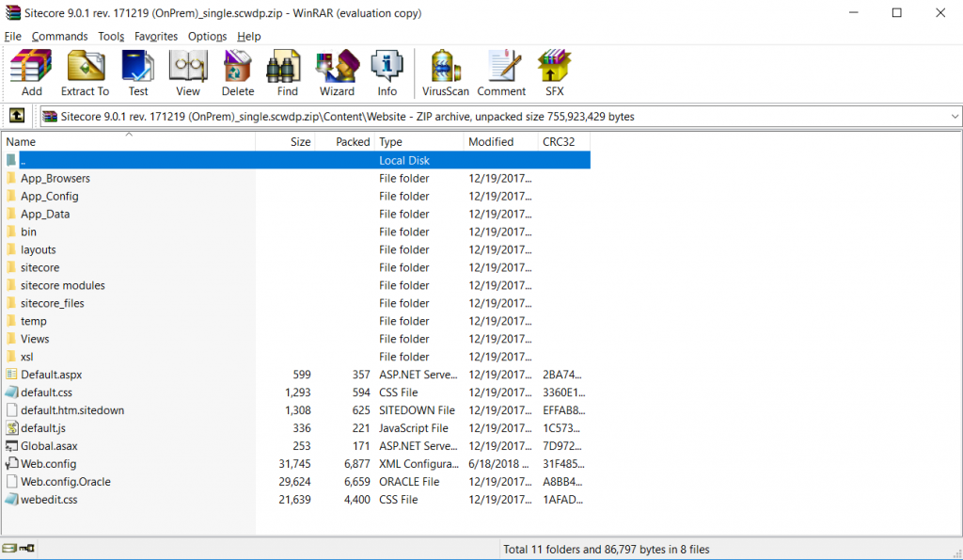
Task: Click the Extract To toolbar icon
Action: point(85,72)
